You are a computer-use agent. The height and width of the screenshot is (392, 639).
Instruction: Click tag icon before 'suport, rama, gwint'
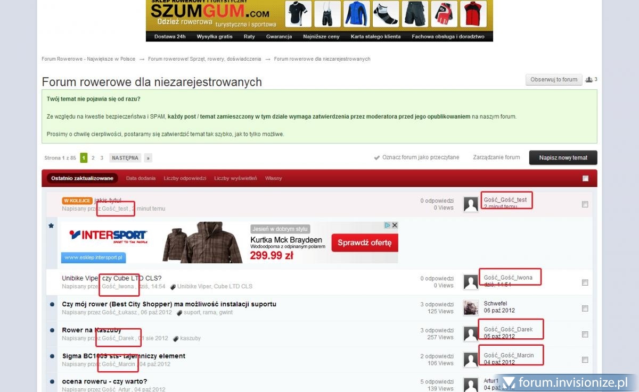178,312
